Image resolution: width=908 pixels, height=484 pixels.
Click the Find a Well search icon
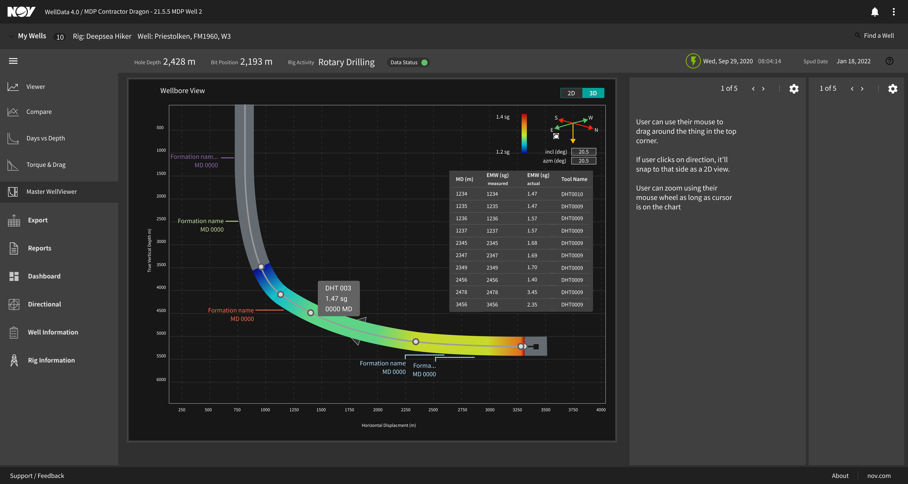point(858,36)
